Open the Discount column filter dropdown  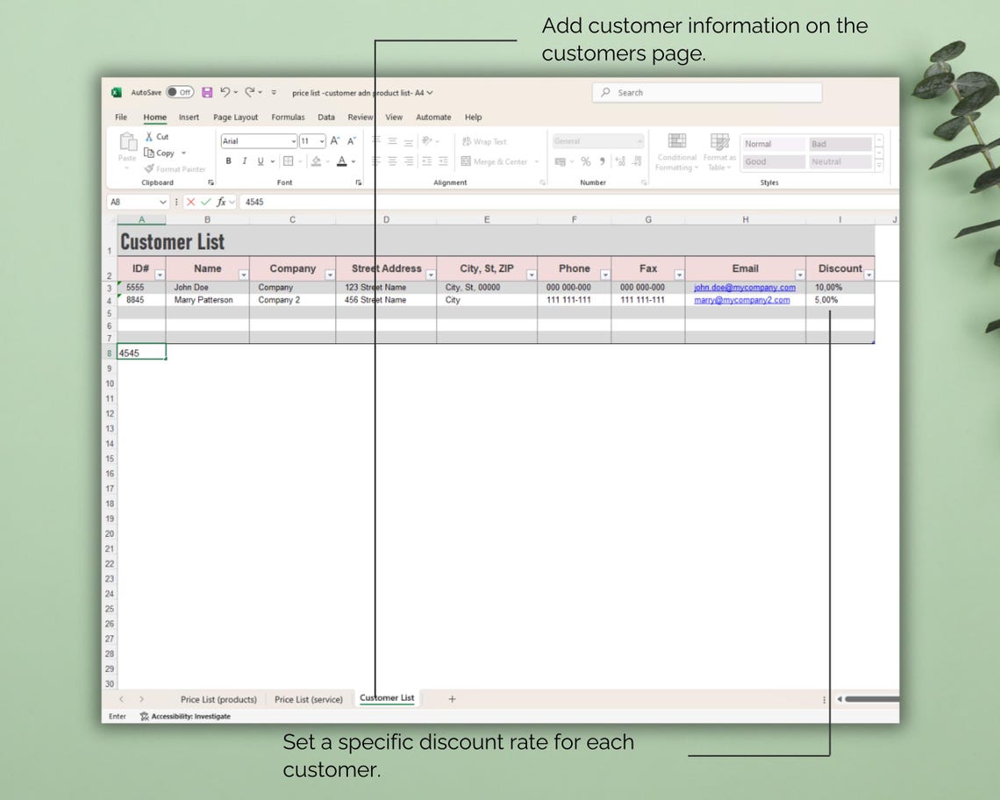(868, 275)
